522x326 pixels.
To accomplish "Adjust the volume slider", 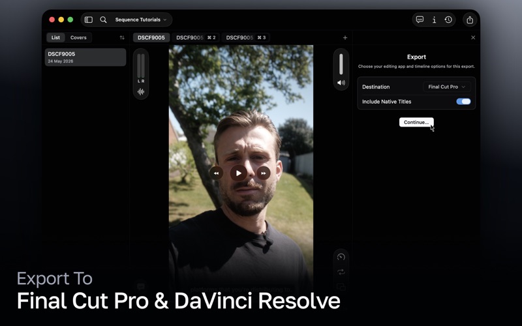I will [x=341, y=64].
